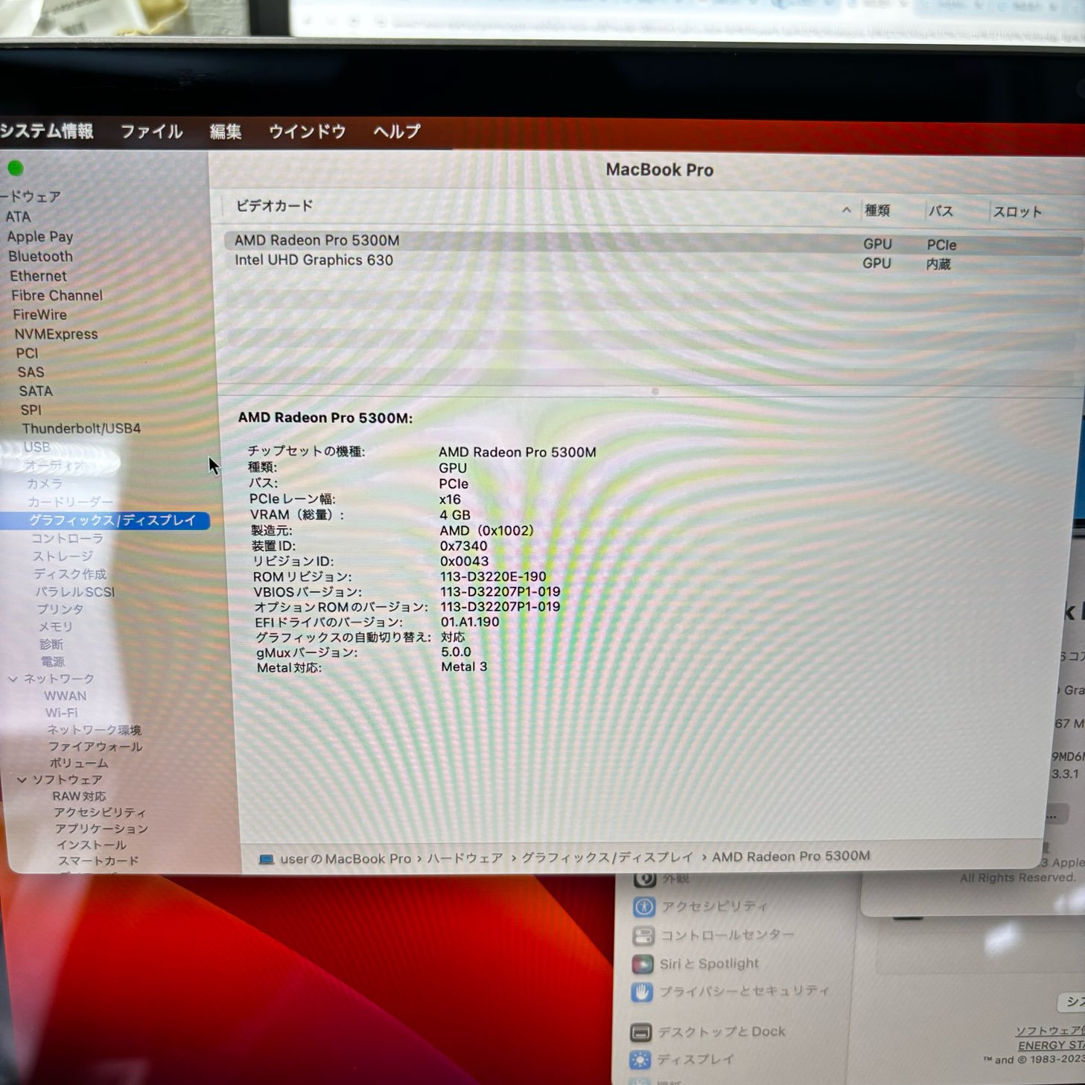Click the 外観 icon in System Settings
The image size is (1085, 1085).
[x=644, y=879]
